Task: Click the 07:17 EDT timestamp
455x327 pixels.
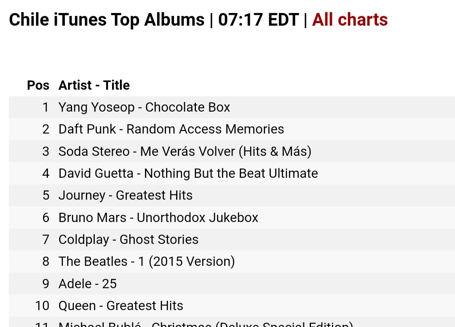Action: (x=258, y=20)
